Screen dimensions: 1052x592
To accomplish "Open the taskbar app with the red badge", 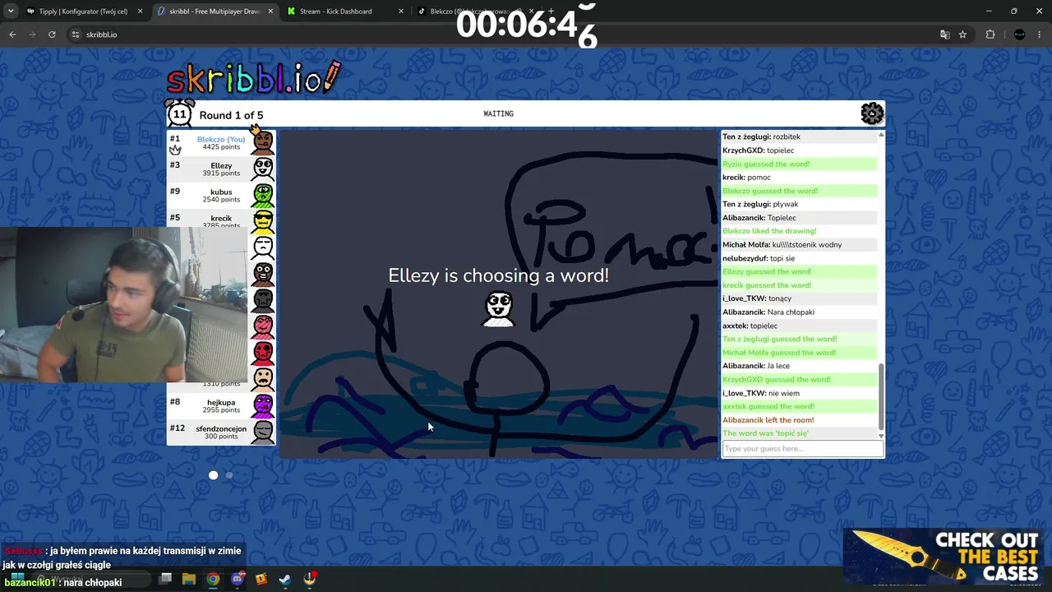I will click(310, 579).
